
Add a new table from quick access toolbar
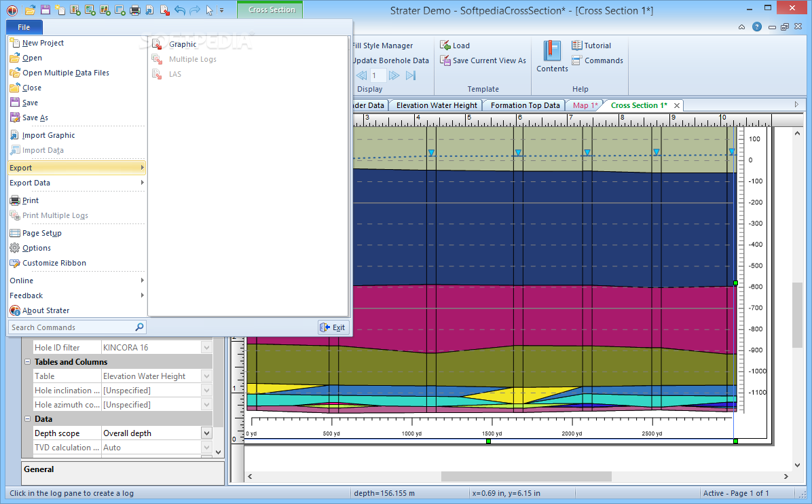120,10
